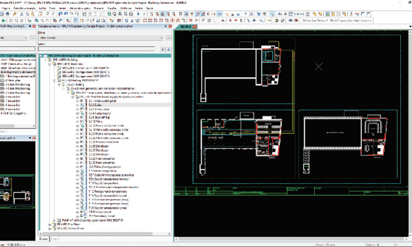Screen dimensions: 412x247
Task: Select the mouse pointer tool icon
Action: coord(272,14)
